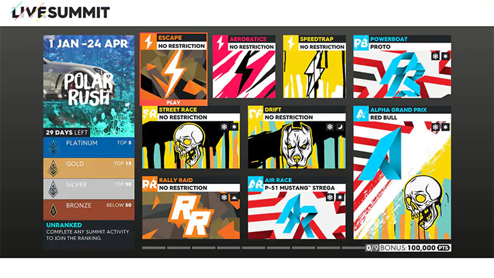Open the Air Race P-51 Mustang tile
Image resolution: width=494 pixels, height=278 pixels.
click(296, 208)
